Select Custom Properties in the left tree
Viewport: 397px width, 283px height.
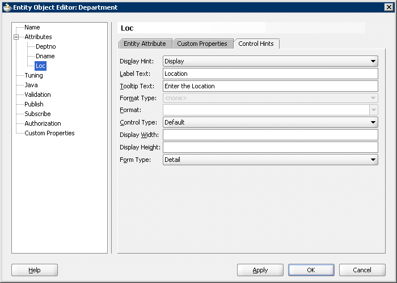(x=49, y=133)
